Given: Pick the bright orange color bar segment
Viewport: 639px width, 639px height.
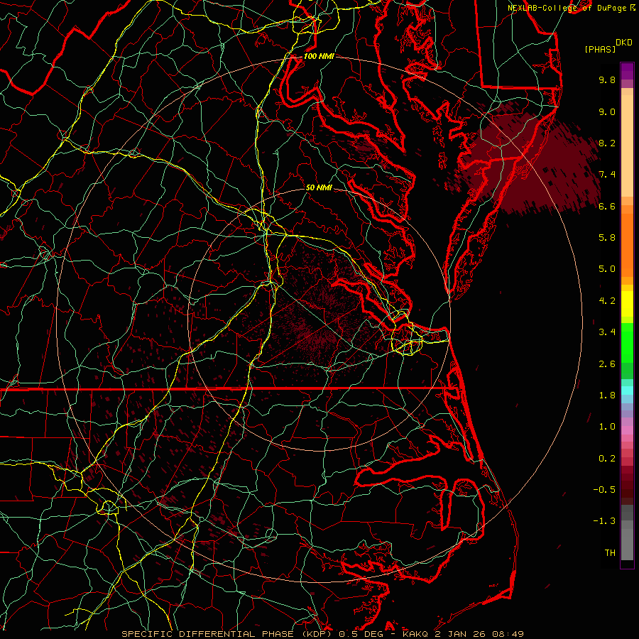Looking at the screenshot, I should point(627,244).
